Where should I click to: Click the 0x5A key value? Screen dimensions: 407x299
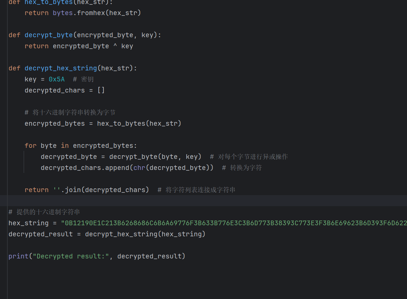click(56, 79)
